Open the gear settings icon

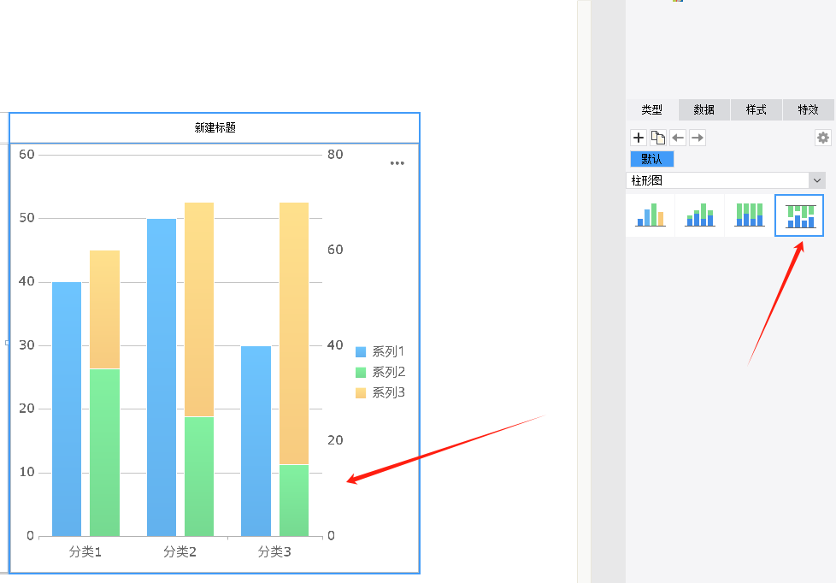(823, 138)
